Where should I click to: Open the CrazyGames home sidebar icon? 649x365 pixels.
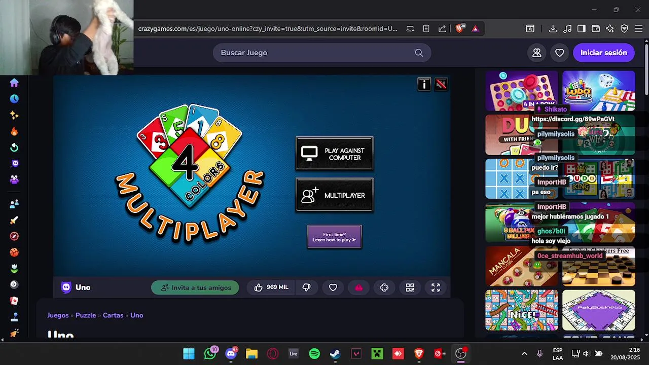(x=14, y=83)
